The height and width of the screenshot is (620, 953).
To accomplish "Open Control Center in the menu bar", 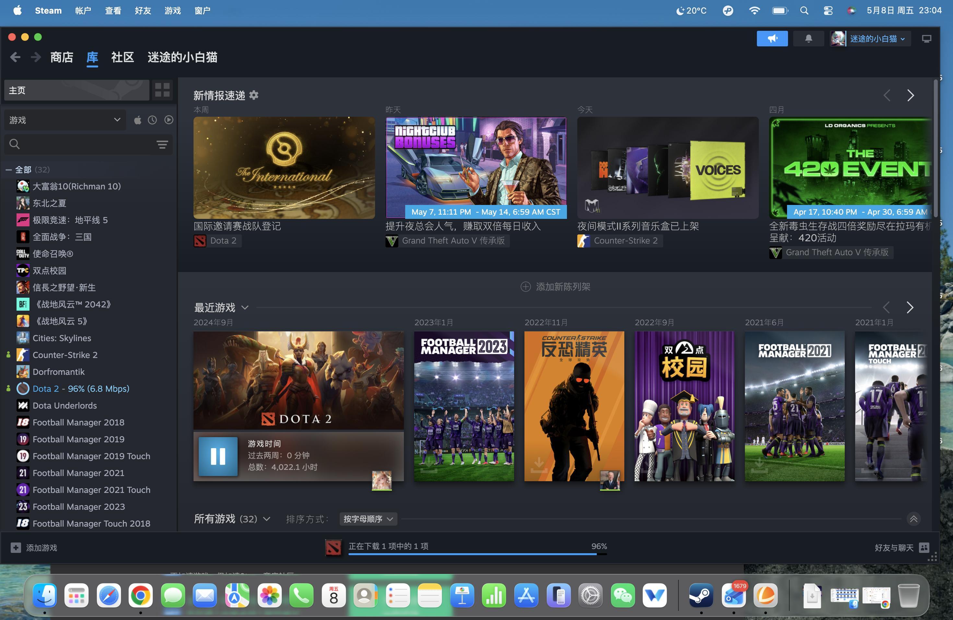I will [828, 10].
